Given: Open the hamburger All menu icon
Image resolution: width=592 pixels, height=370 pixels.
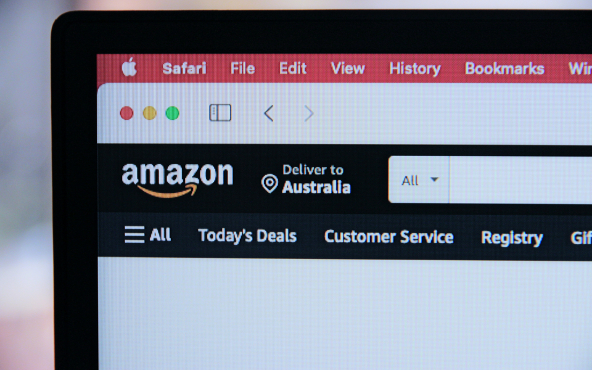Looking at the screenshot, I should click(134, 234).
